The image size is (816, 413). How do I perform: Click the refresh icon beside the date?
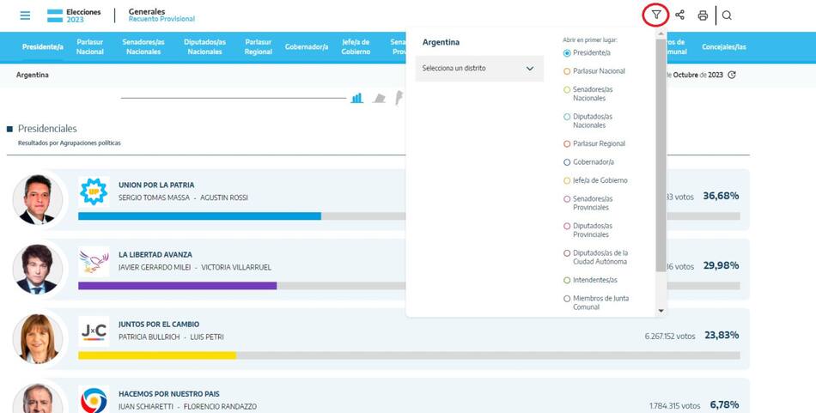(x=732, y=75)
